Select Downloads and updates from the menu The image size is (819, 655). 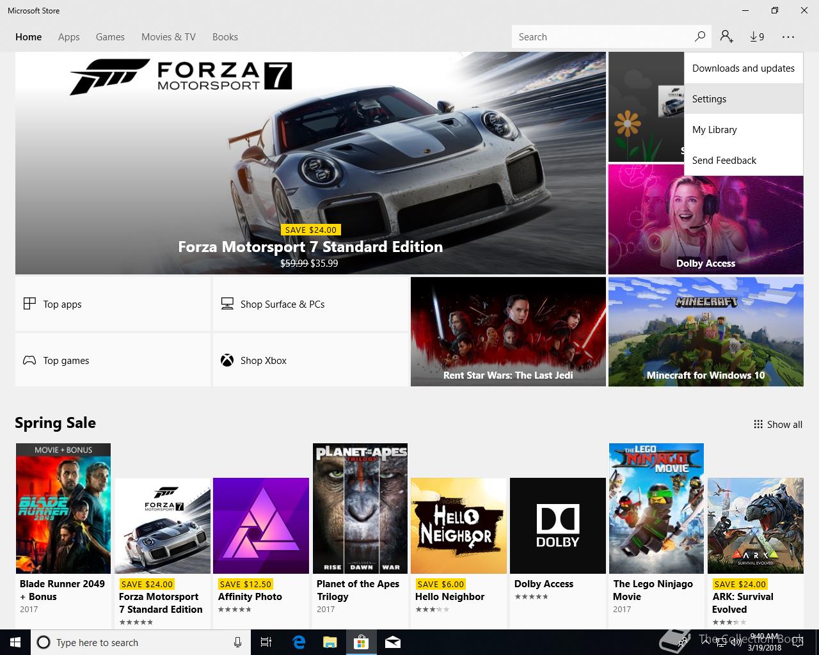[x=743, y=68]
